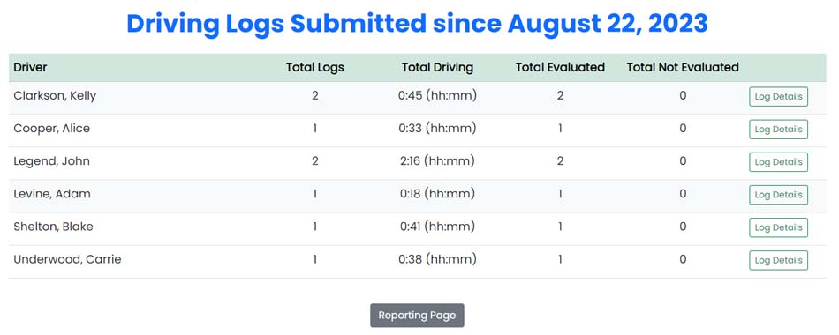Select driver name Shelton, Blake

point(53,227)
